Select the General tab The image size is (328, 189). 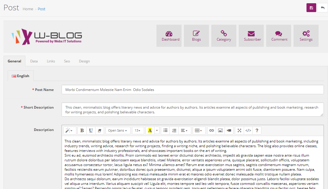tap(14, 61)
